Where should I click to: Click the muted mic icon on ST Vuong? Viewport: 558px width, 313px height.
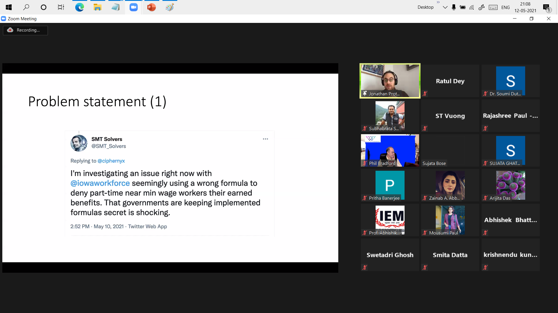[425, 128]
